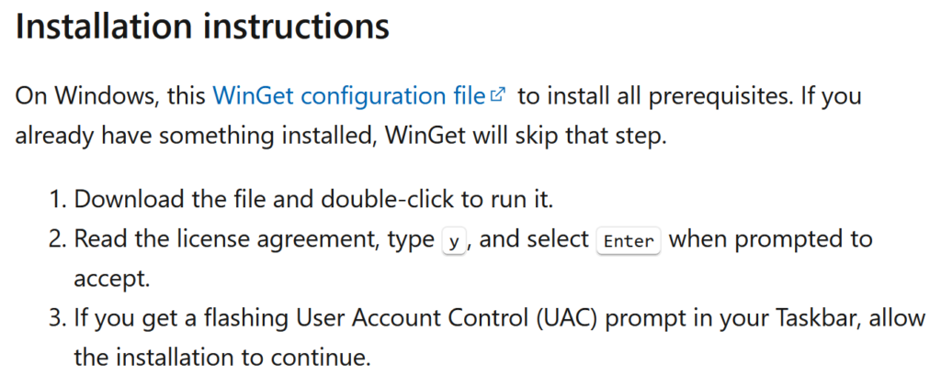The width and height of the screenshot is (941, 376).
Task: Click the Installation instructions heading
Action: (x=203, y=27)
